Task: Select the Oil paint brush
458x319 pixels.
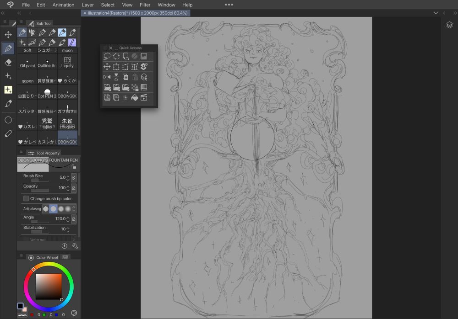Action: pos(27,62)
